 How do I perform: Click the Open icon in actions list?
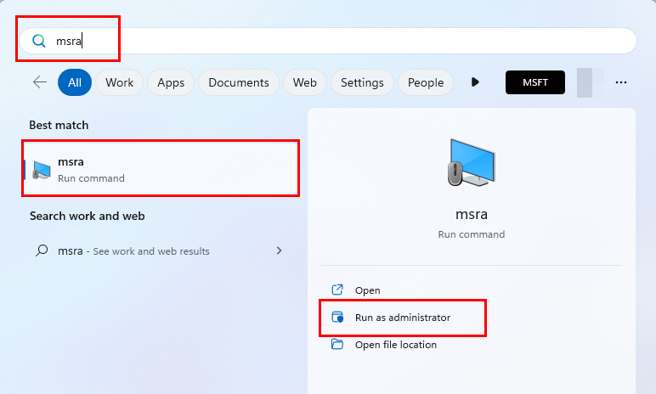point(337,290)
